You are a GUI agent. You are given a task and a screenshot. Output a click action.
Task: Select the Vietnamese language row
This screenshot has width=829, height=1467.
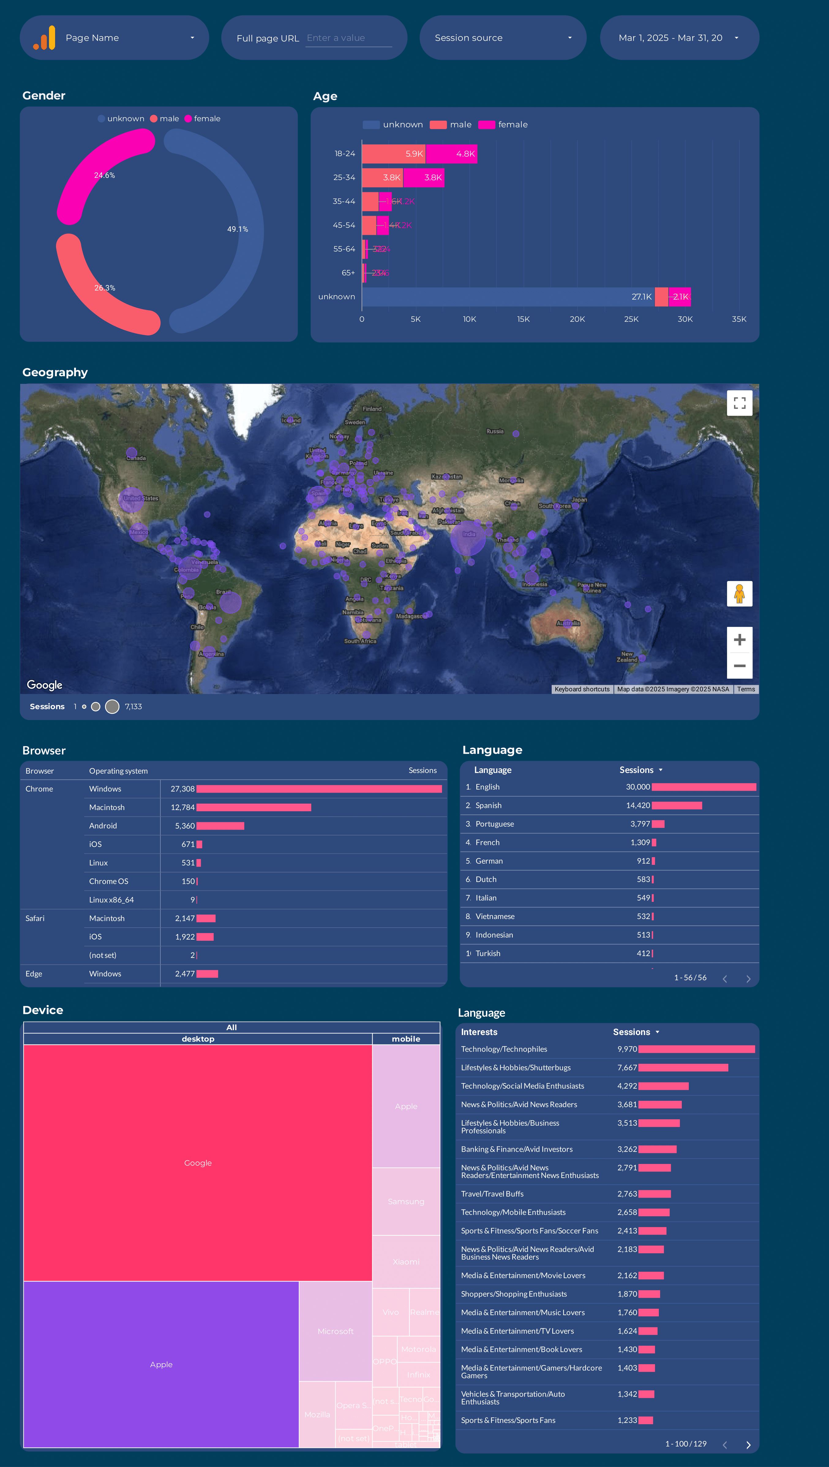[x=610, y=916]
